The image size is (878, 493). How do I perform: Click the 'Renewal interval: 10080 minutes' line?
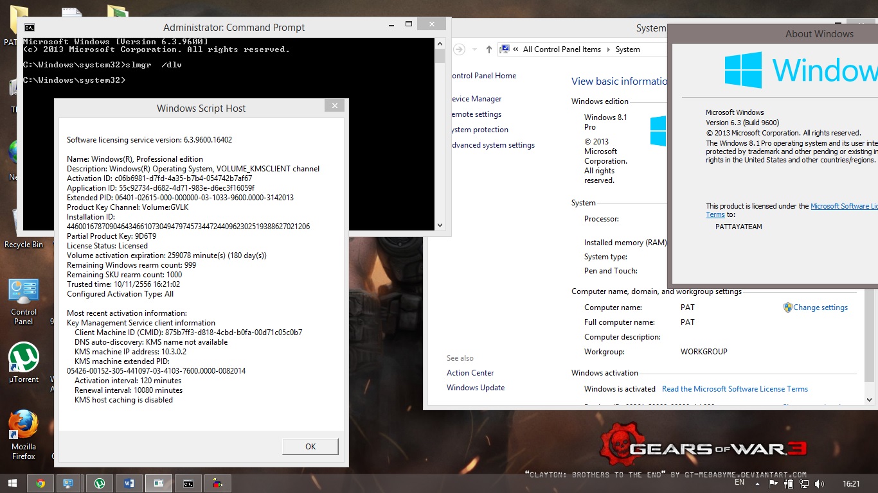tap(129, 390)
